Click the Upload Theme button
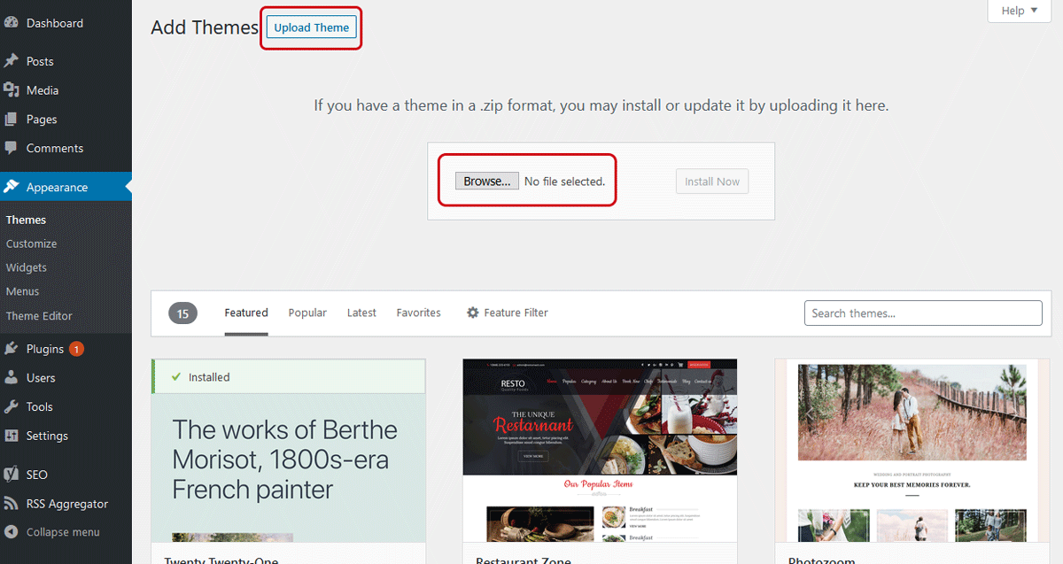 click(311, 27)
